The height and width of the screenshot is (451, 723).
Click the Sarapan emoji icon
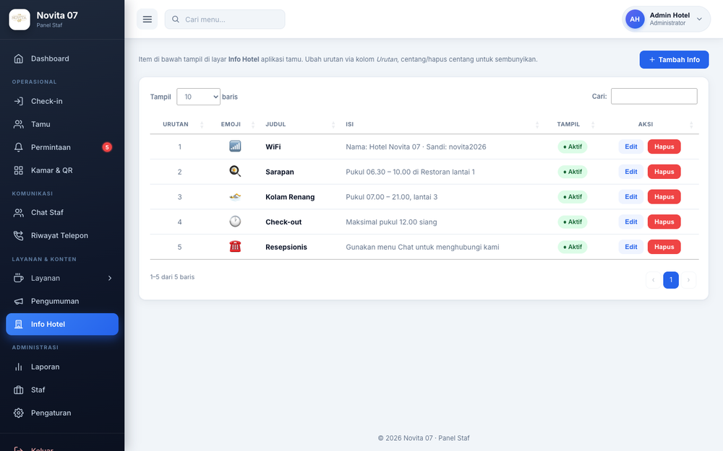click(x=235, y=171)
